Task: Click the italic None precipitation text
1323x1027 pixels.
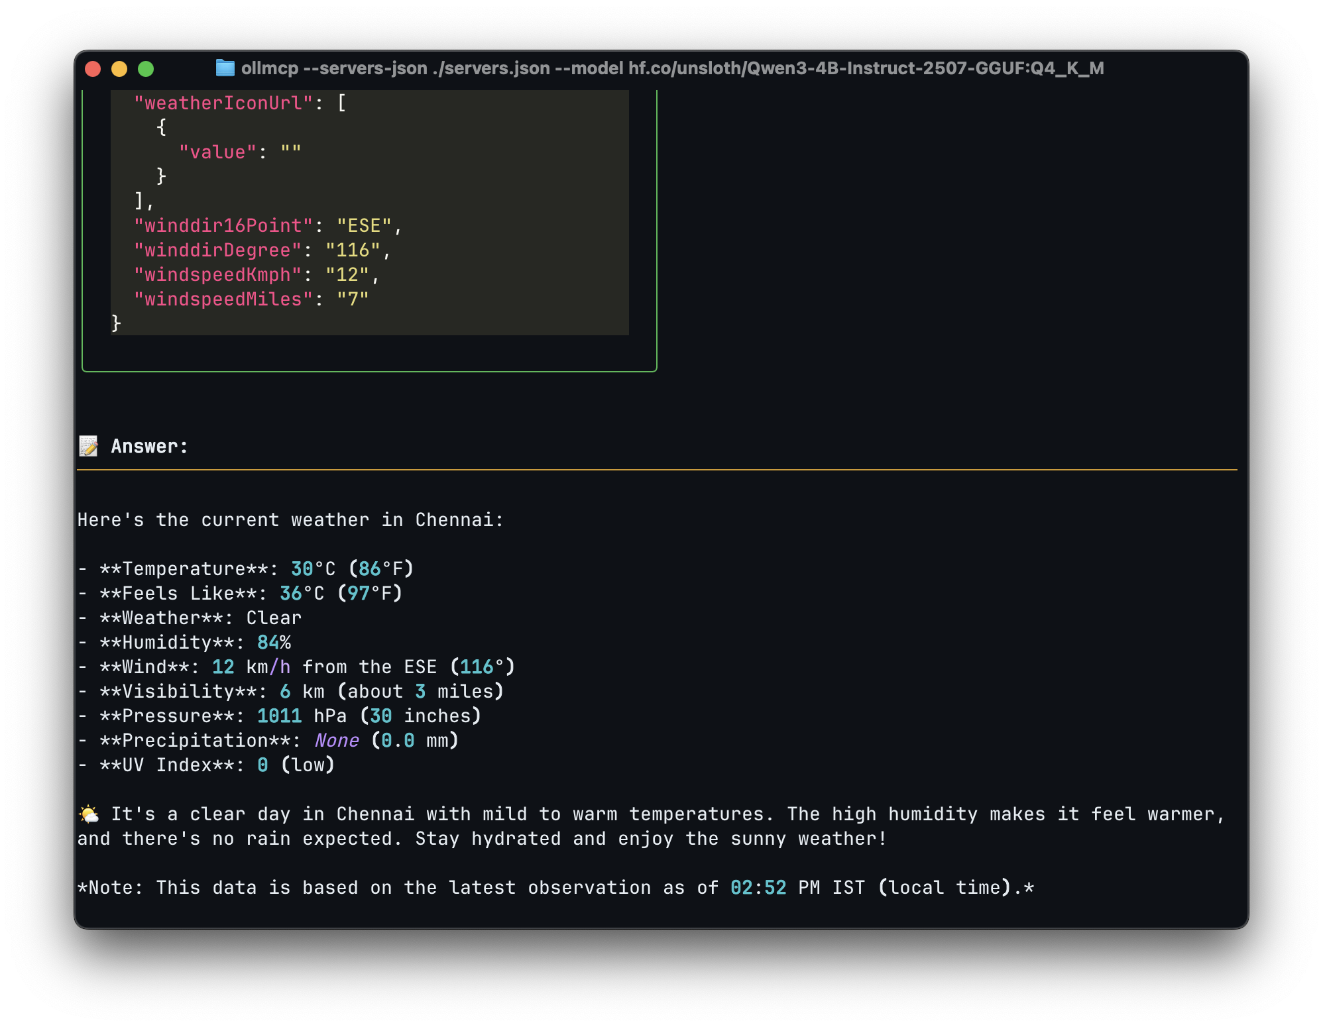Action: (337, 741)
